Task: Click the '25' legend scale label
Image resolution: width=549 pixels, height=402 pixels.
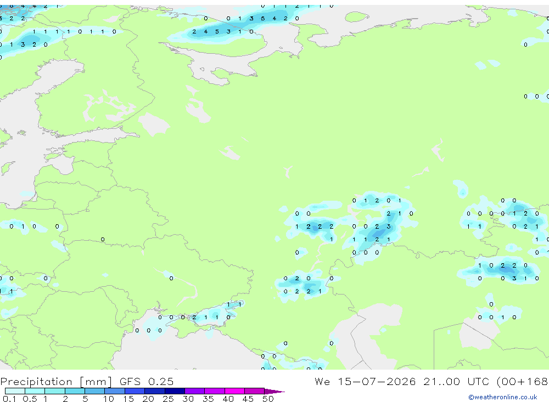Action: (169, 399)
